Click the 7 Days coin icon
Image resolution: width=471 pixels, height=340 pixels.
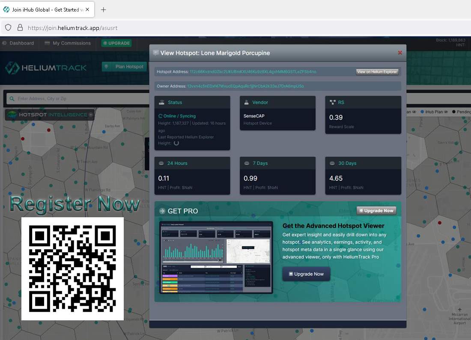coord(247,163)
